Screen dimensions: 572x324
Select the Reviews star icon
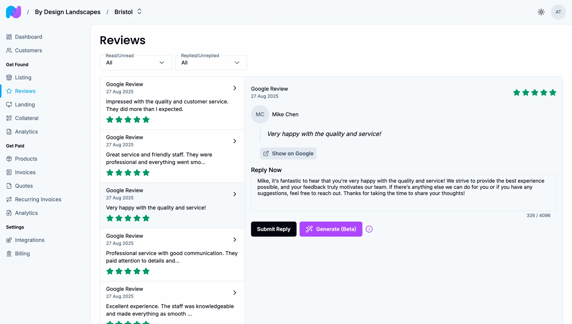point(9,91)
